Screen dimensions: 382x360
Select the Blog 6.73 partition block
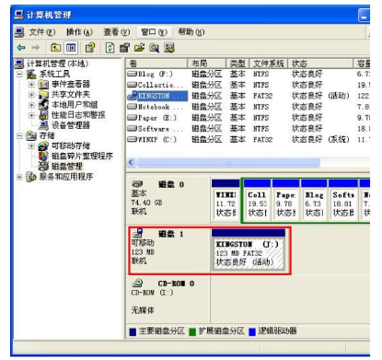pos(314,201)
